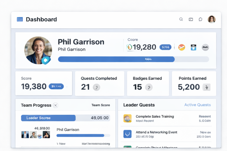Click the 19,380 score value
Screen dimensions: 227x151
click(34, 86)
